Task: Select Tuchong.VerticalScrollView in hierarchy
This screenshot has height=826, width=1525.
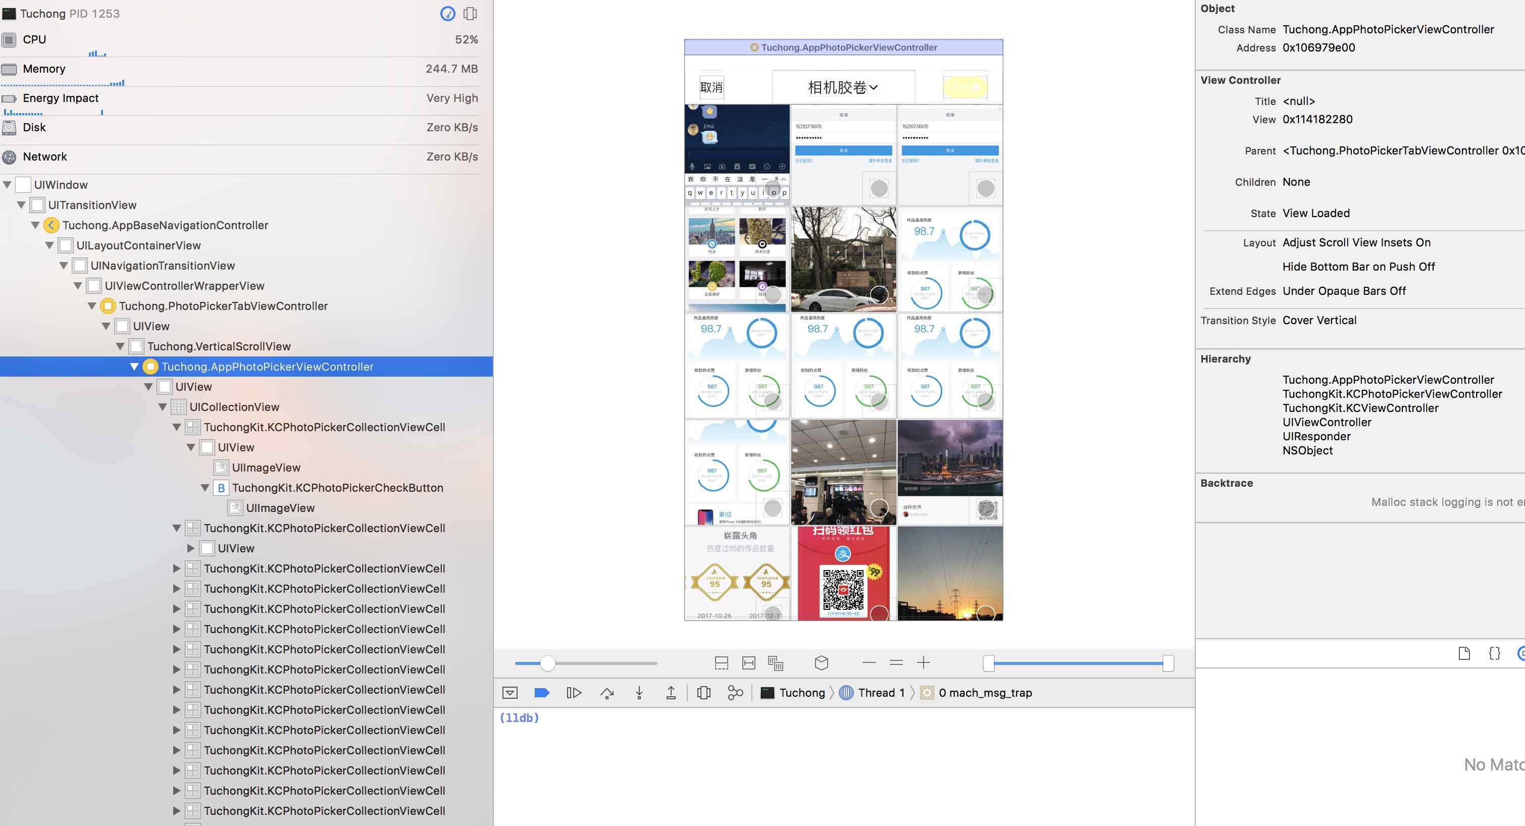Action: pyautogui.click(x=219, y=346)
